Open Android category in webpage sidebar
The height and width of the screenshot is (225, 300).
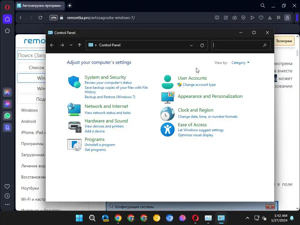28,121
